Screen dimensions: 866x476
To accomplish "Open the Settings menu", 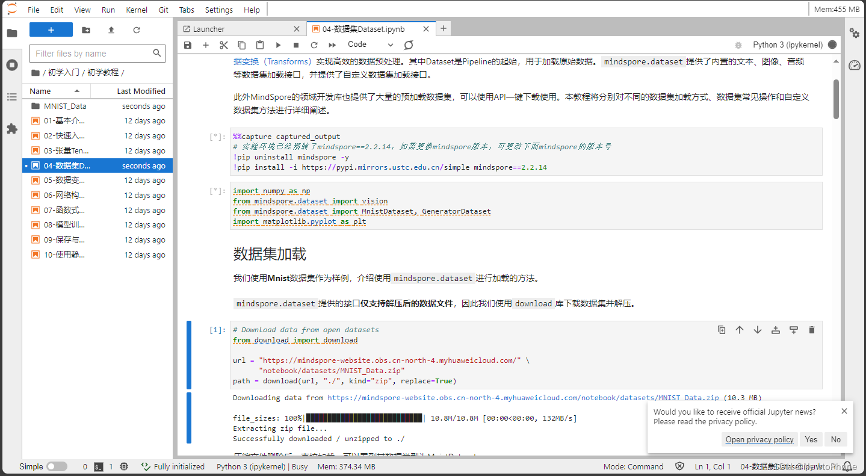I will (x=219, y=10).
